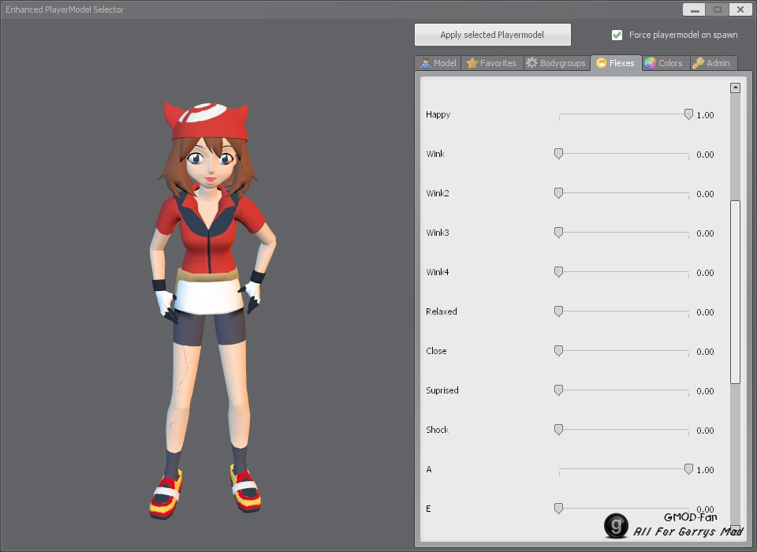Open the Admin tab
Screen dimensions: 757x552
713,63
